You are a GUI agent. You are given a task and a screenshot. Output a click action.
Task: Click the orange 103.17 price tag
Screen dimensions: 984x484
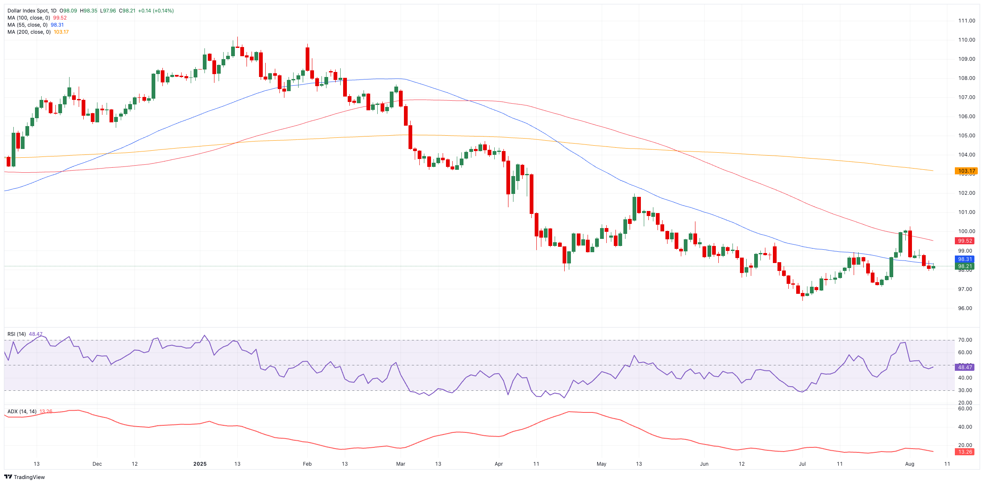(966, 171)
